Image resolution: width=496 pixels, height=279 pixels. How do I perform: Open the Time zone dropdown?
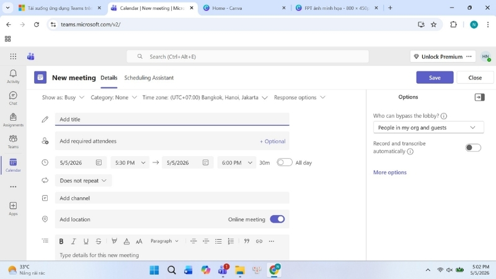point(205,97)
